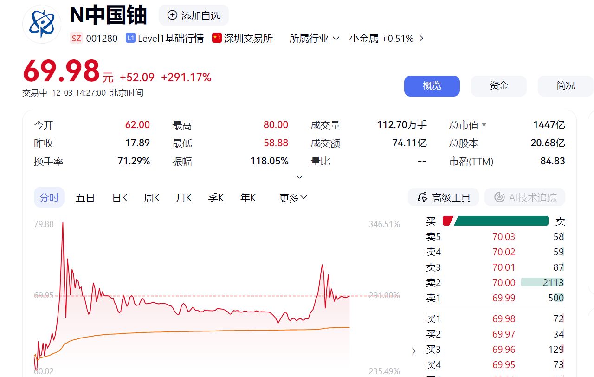Click the SZ exchange badge icon
Screen dimensions: 594x377
(76, 39)
